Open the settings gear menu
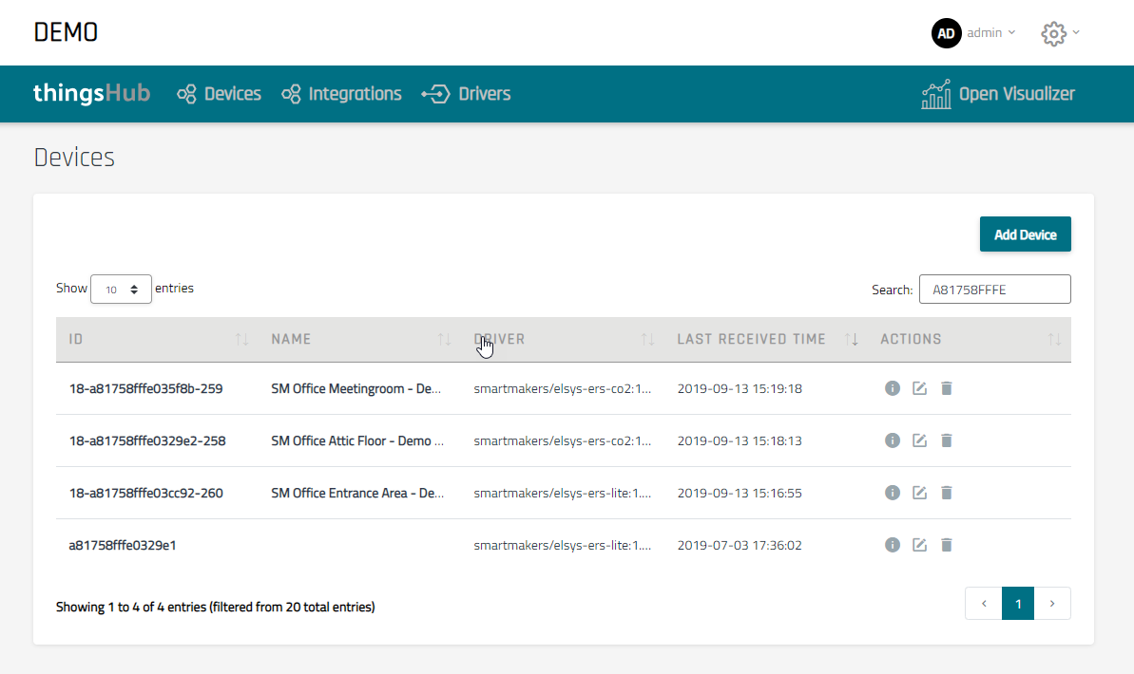Screen dimensions: 1134x674 1053,33
